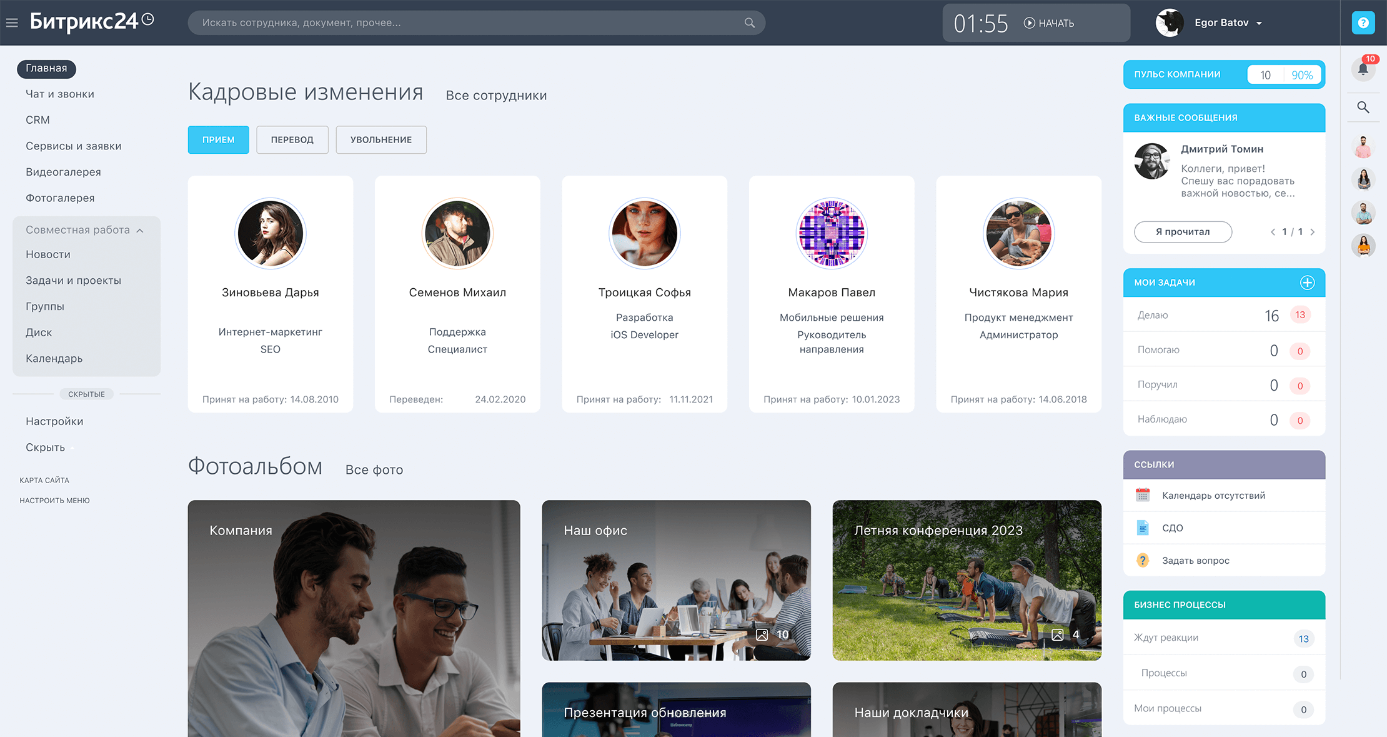Open the Наш офис photo album
Image resolution: width=1387 pixels, height=737 pixels.
(676, 580)
